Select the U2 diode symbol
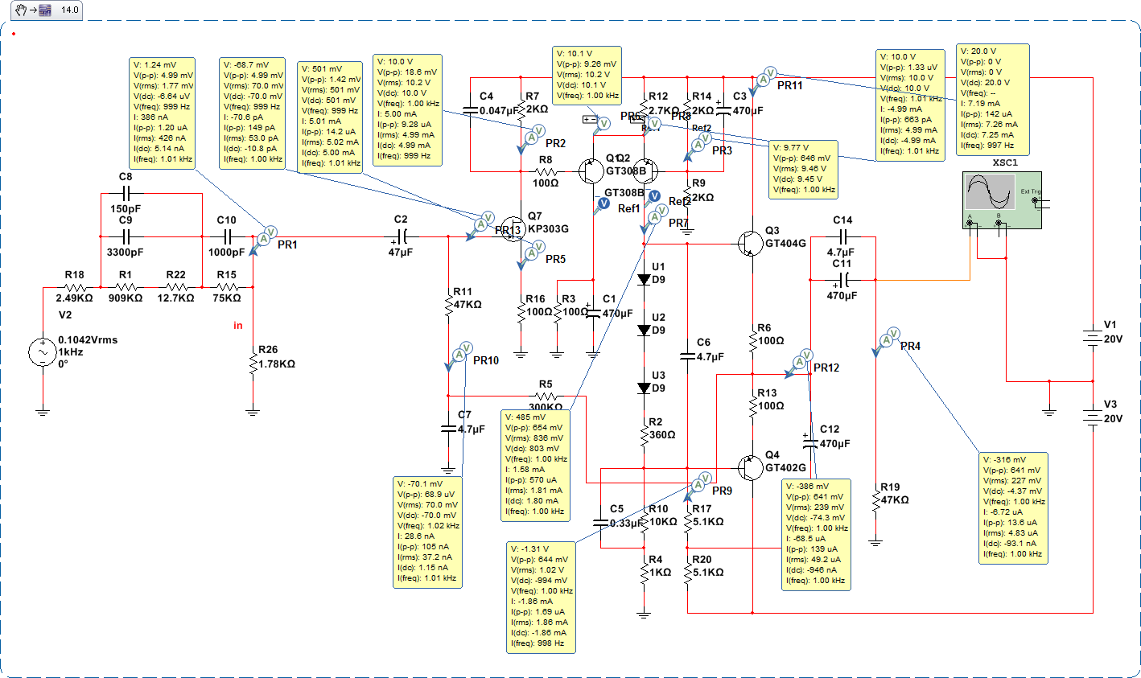 tap(644, 330)
